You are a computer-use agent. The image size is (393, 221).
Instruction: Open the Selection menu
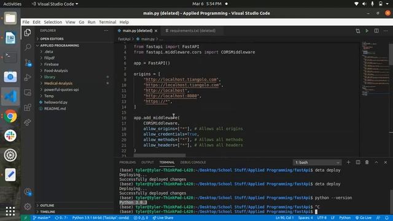[53, 22]
